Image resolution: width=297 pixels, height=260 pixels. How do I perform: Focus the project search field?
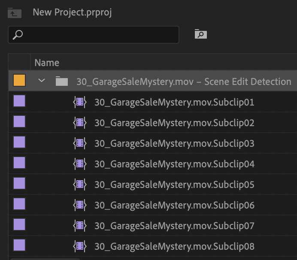point(94,35)
